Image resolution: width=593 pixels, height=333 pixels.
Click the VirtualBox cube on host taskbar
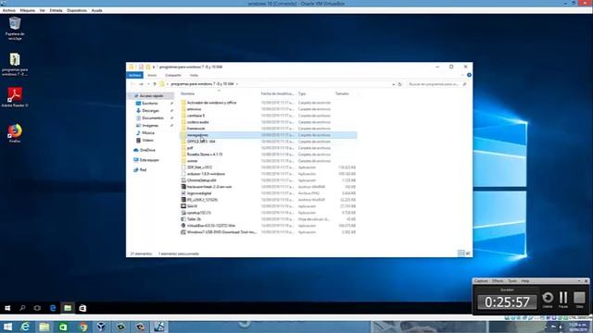point(101,327)
